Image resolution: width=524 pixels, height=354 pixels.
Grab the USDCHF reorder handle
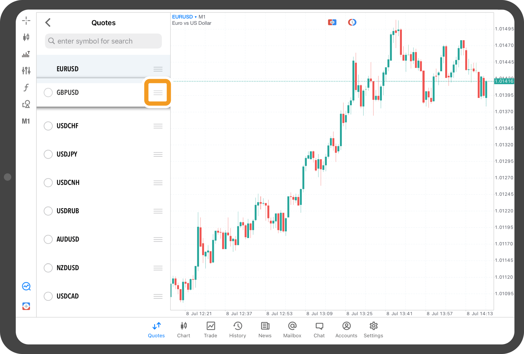158,126
